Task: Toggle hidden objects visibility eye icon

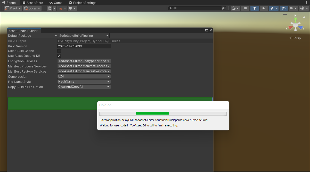Action: click(284, 8)
